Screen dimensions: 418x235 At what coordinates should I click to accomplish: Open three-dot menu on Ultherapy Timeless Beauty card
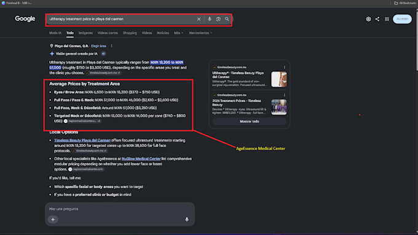[x=285, y=67]
